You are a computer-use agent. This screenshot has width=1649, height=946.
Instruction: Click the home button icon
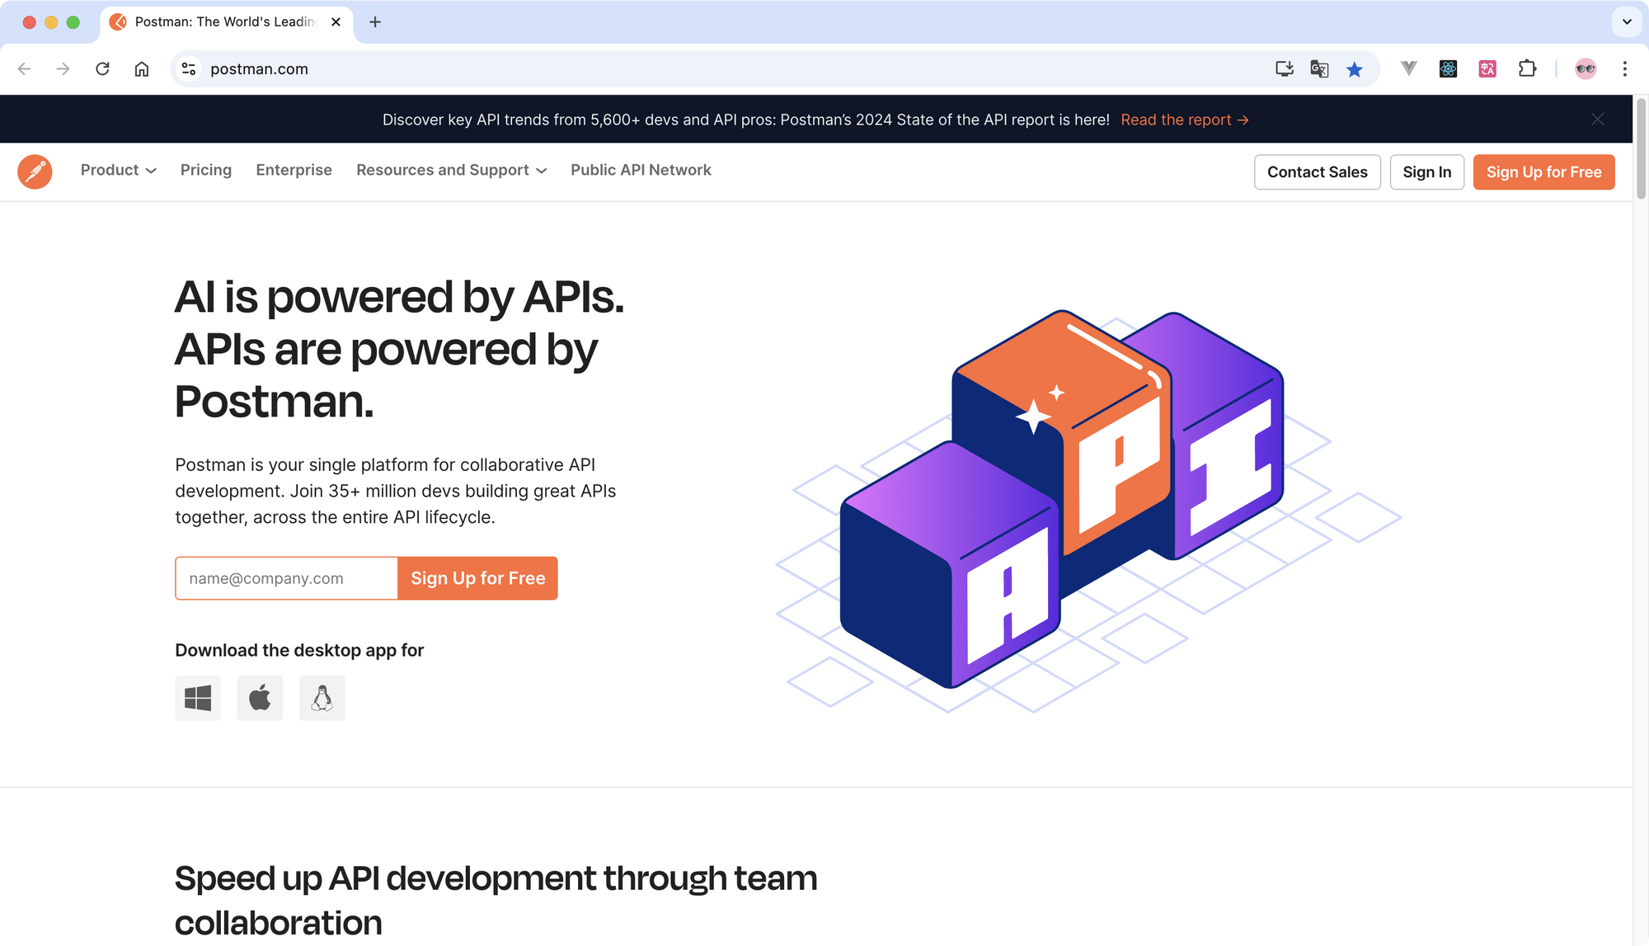[x=142, y=68]
